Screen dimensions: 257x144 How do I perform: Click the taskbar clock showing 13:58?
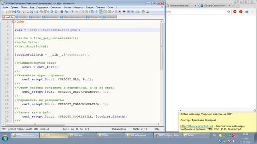pyautogui.click(x=245, y=138)
